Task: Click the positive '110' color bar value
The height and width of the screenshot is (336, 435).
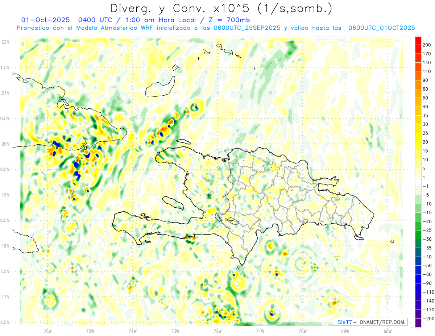Action: (426, 71)
